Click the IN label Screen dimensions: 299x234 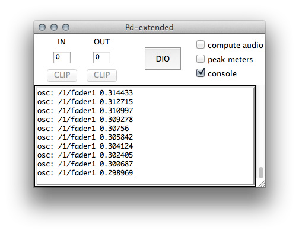[x=61, y=41]
